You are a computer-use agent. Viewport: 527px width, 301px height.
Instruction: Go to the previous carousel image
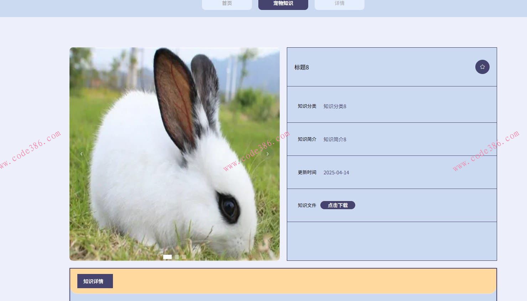[x=82, y=154]
